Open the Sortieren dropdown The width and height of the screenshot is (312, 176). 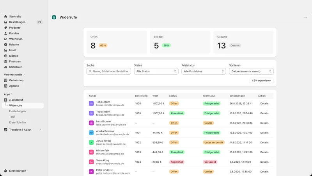251,71
